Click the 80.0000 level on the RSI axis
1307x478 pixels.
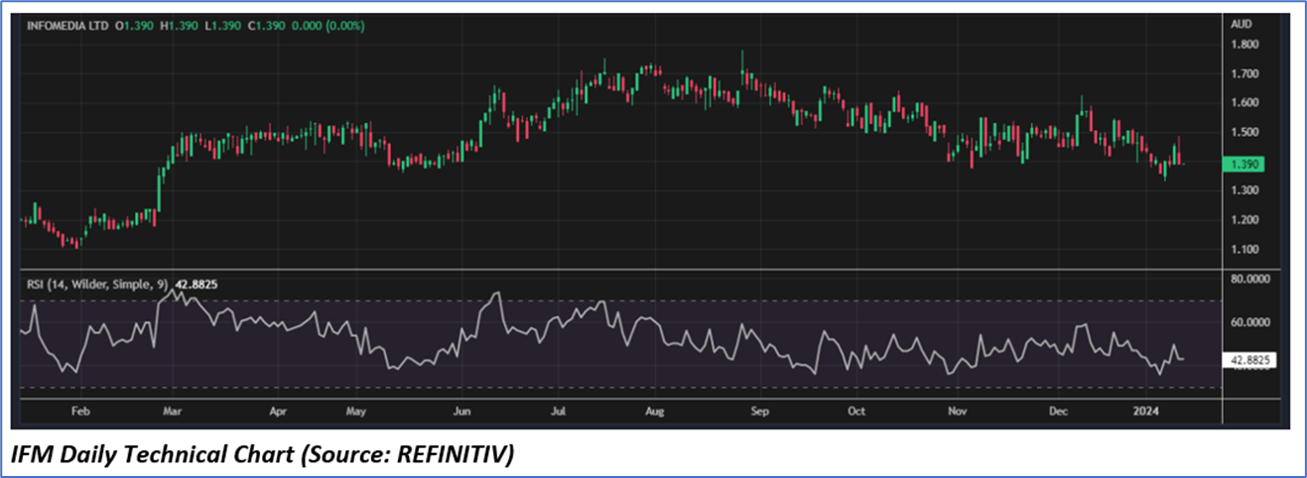click(1252, 279)
